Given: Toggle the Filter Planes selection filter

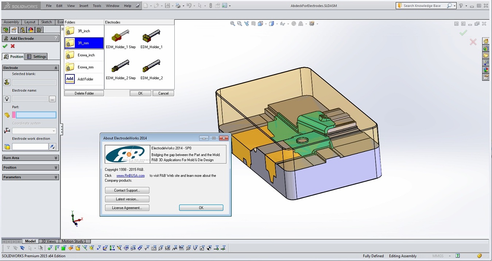Looking at the screenshot, I should pos(92,248).
